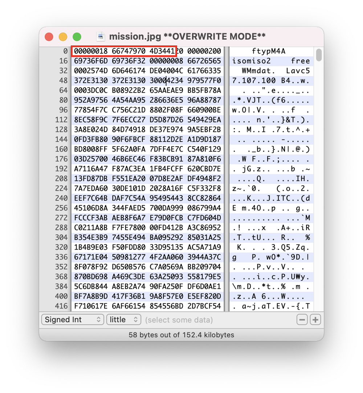The image size is (363, 393).
Task: Select hex group 417F36B1 in row 400
Action: [129, 296]
